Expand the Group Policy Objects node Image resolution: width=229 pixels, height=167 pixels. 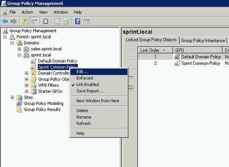27,79
